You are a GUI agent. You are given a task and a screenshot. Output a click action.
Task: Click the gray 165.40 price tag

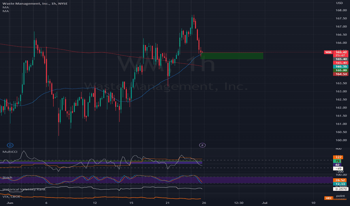[x=341, y=59]
